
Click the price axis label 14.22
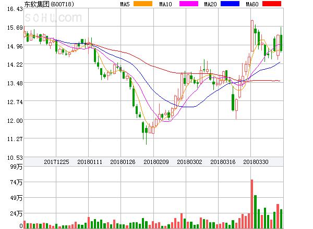click(x=15, y=65)
